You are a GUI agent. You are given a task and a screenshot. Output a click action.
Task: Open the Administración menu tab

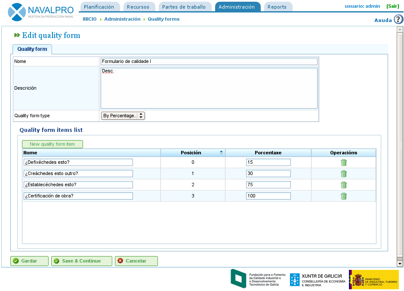point(237,7)
